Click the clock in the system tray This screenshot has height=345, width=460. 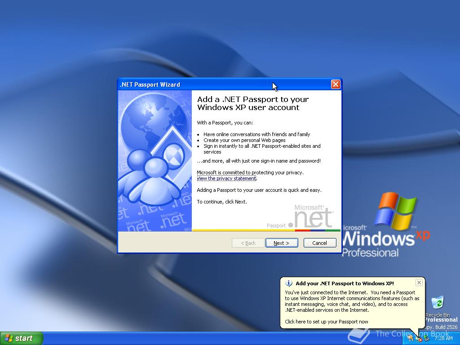444,338
